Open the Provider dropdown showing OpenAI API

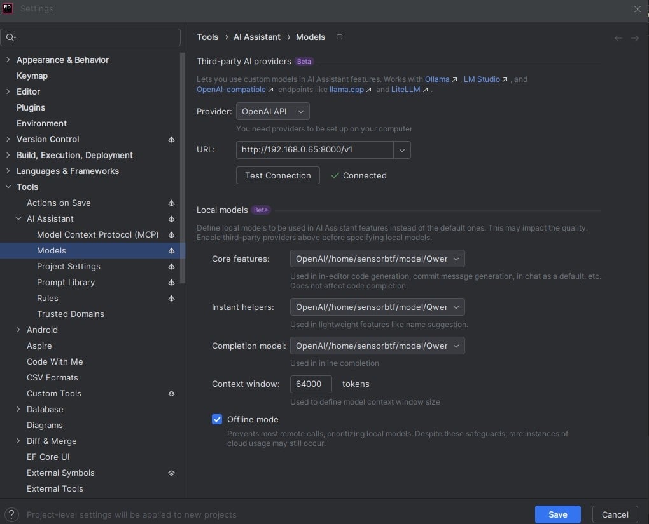coord(272,111)
